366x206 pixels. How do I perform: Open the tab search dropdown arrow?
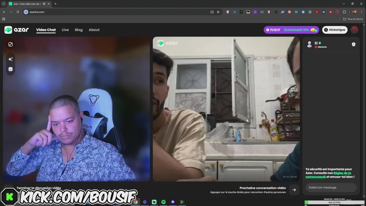(4, 4)
